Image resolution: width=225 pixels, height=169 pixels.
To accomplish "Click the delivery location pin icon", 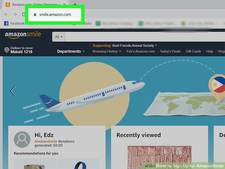I will tap(7, 50).
